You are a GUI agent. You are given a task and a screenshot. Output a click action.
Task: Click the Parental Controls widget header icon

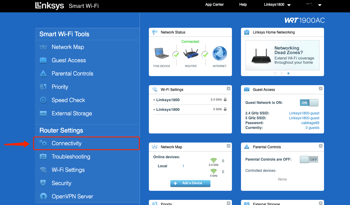247,146
